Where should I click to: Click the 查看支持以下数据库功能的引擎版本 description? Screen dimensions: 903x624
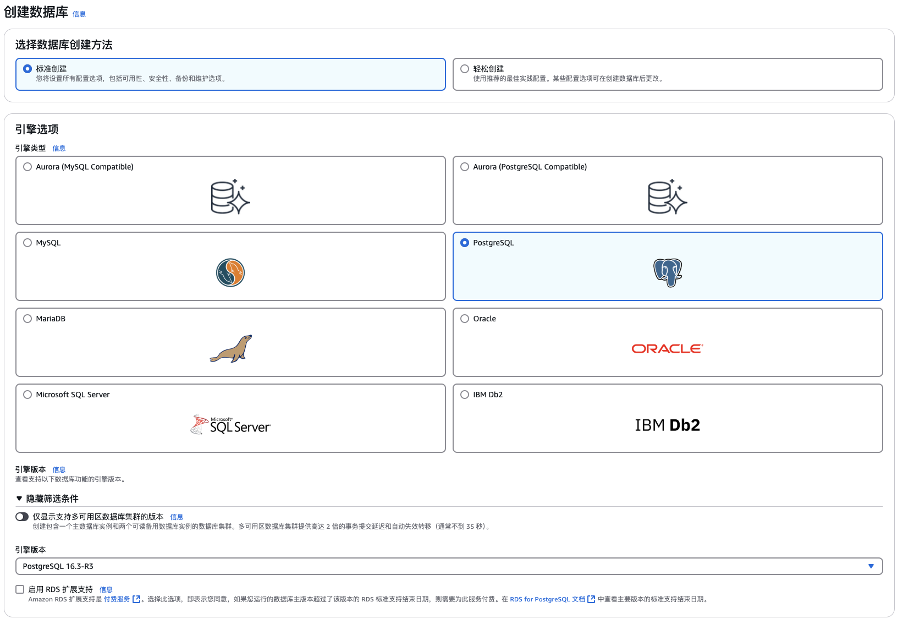[71, 479]
